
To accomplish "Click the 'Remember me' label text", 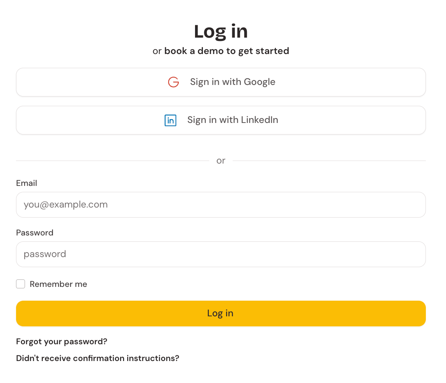I will [58, 284].
